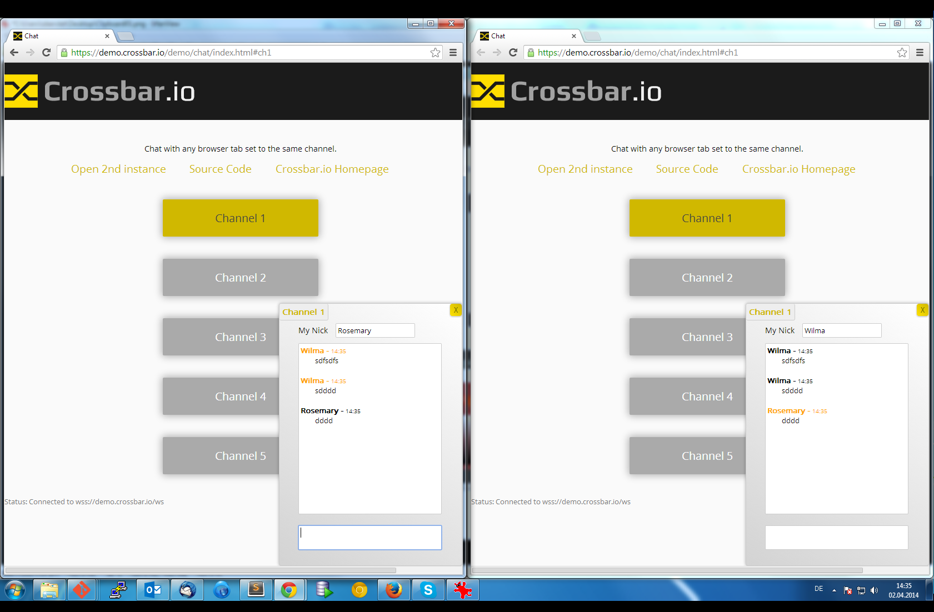Open Chrome Canary from taskbar
934x612 pixels.
tap(359, 590)
